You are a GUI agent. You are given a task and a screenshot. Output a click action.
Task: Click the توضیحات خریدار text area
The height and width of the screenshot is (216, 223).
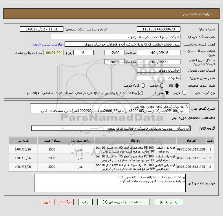click(x=110, y=183)
